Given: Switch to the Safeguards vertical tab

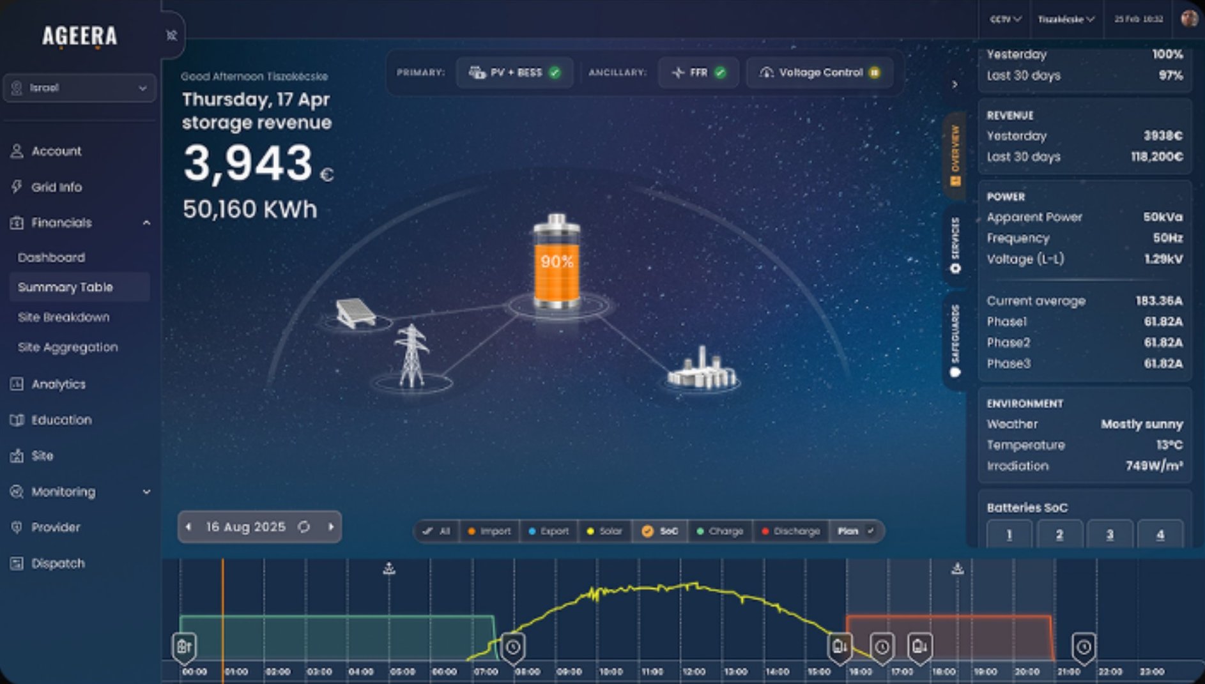Looking at the screenshot, I should click(955, 340).
